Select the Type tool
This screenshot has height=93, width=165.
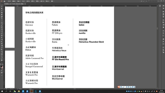click(2, 19)
